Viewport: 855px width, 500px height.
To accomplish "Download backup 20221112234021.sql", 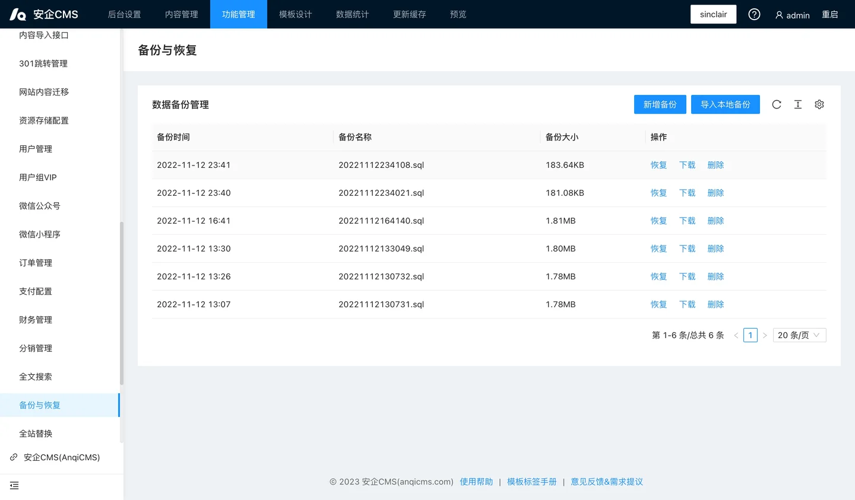I will point(688,193).
